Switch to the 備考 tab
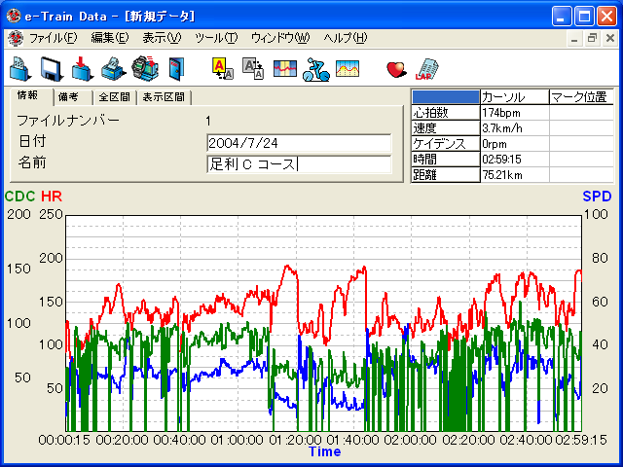The height and width of the screenshot is (467, 623). (68, 97)
